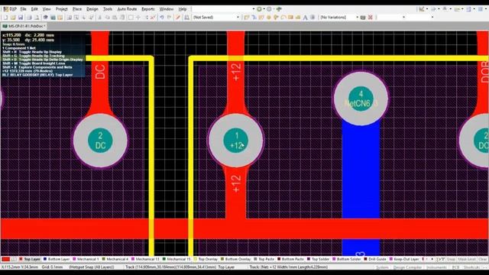Click the Save floppy disk icon
This screenshot has width=489, height=275.
click(x=21, y=18)
